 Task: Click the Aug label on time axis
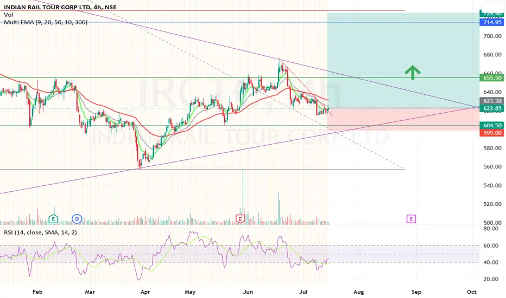click(358, 292)
